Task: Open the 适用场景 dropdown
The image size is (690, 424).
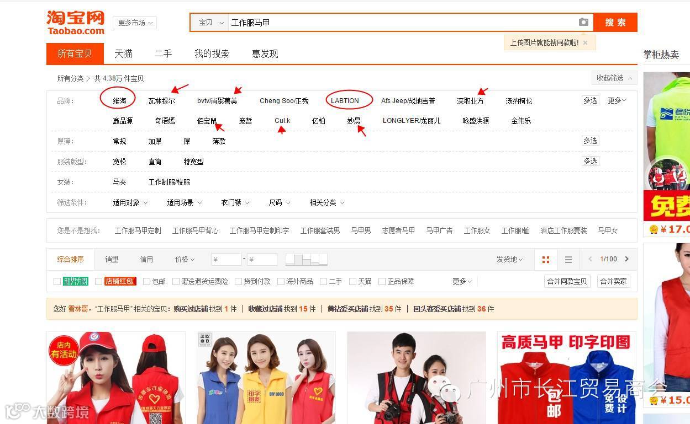Action: [x=185, y=202]
